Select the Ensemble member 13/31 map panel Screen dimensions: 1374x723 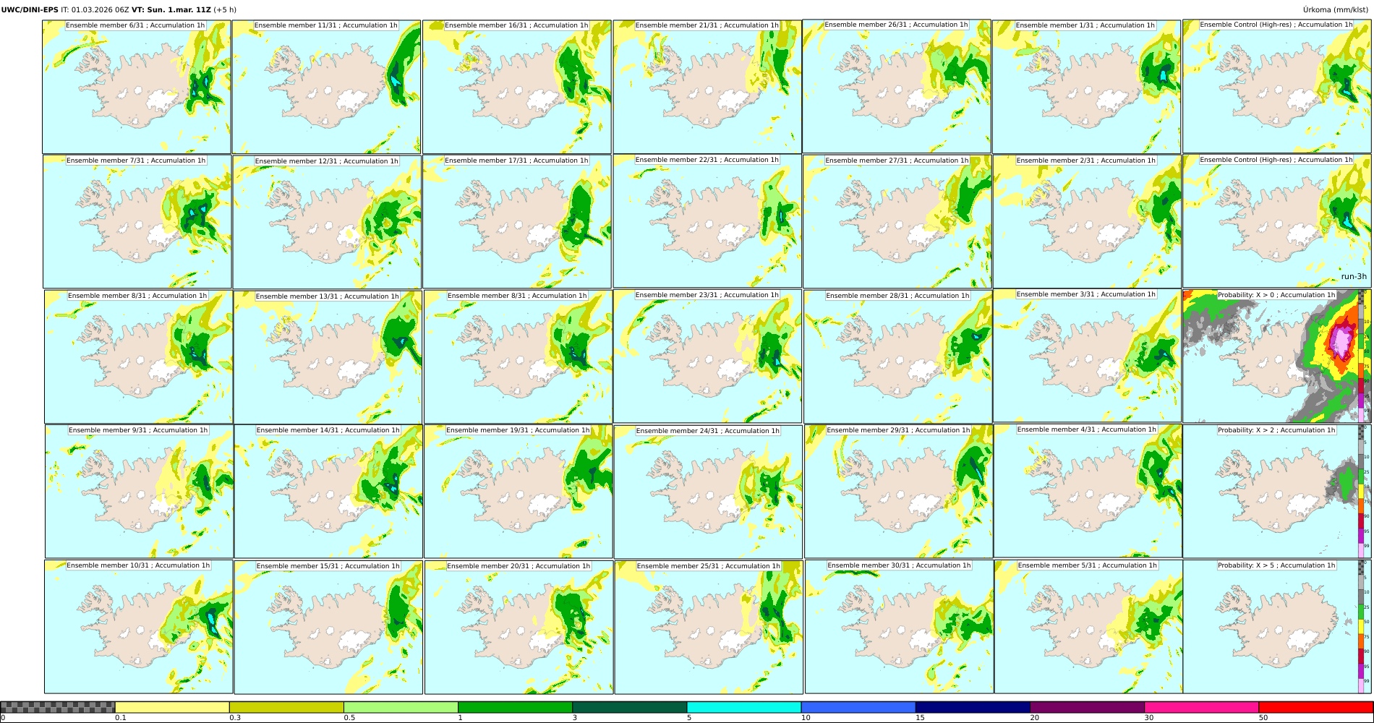point(328,356)
